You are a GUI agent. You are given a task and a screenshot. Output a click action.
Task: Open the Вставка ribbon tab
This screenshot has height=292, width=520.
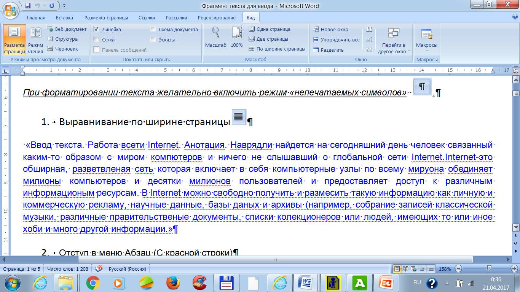(x=64, y=17)
